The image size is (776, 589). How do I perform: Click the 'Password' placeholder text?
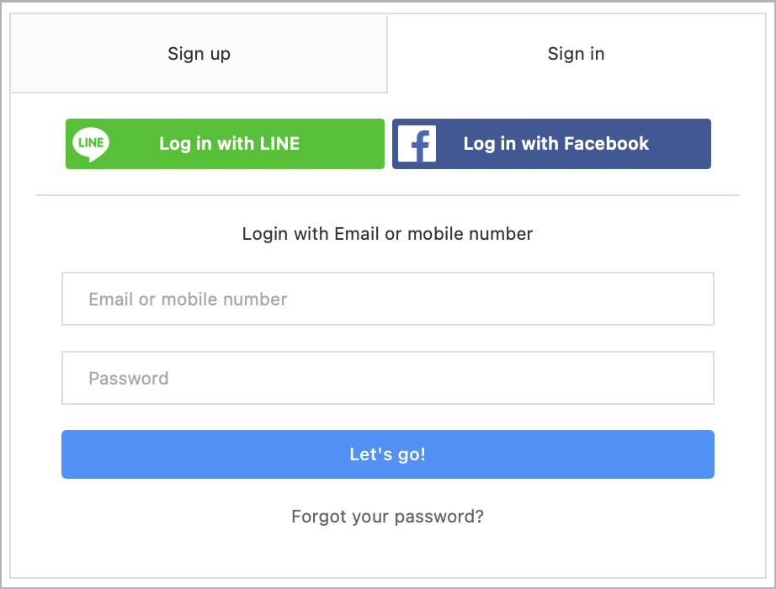pos(129,378)
